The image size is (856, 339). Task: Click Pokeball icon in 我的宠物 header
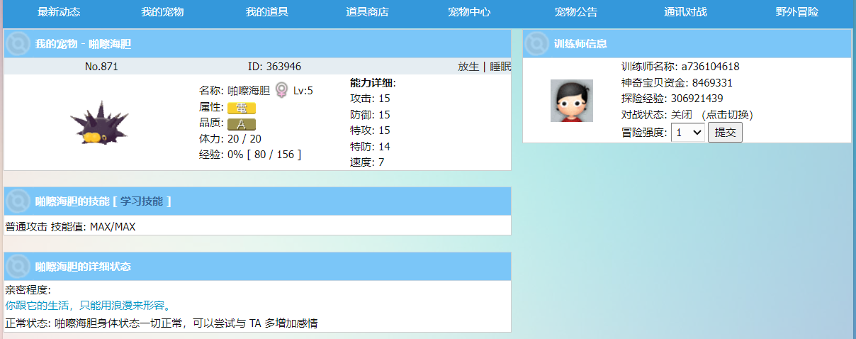tap(18, 44)
